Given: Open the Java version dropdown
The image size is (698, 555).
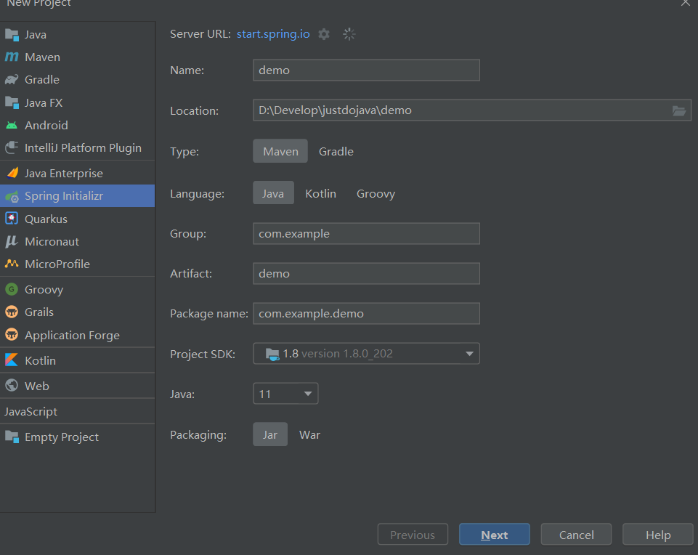Looking at the screenshot, I should 285,394.
